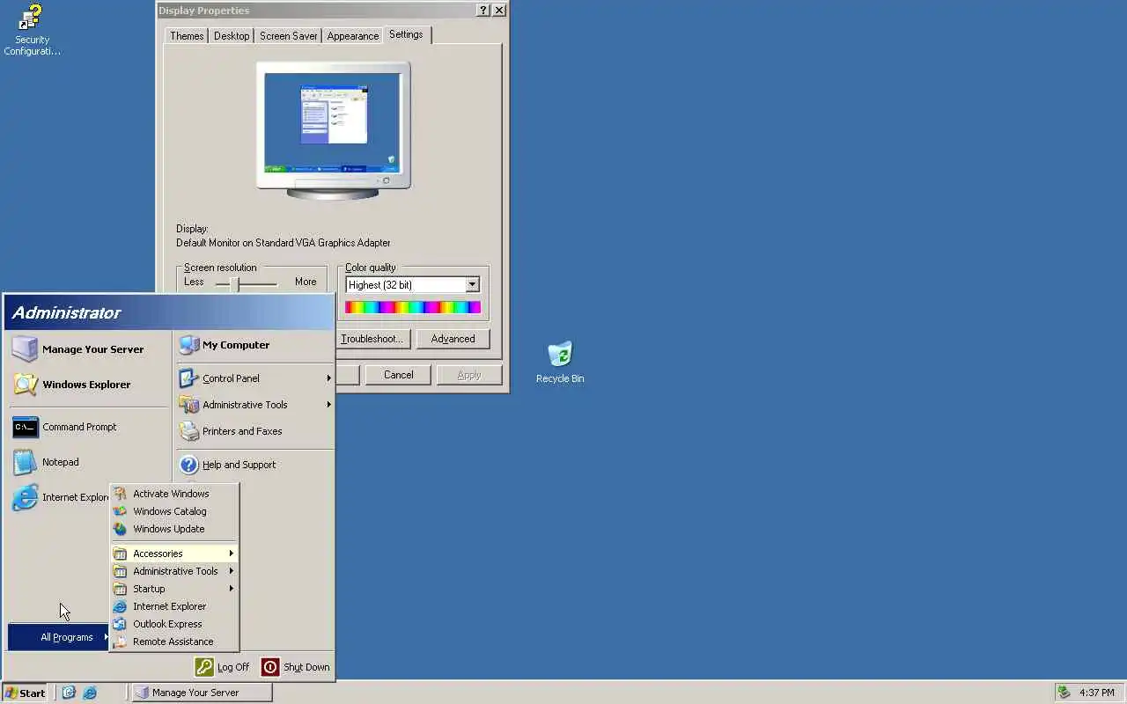
Task: Expand the Control Panel submenu arrow
Action: [x=328, y=378]
